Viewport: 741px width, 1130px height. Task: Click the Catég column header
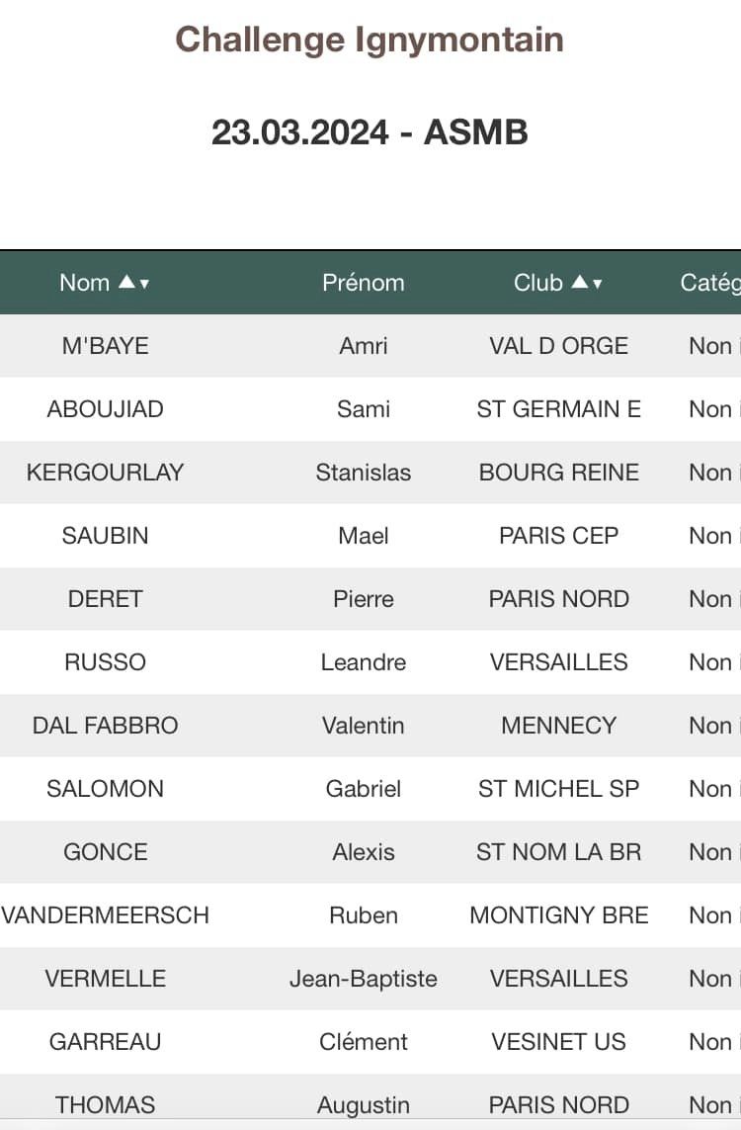tap(710, 283)
